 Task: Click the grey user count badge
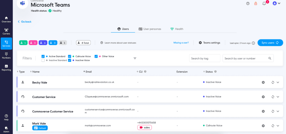(x=63, y=43)
